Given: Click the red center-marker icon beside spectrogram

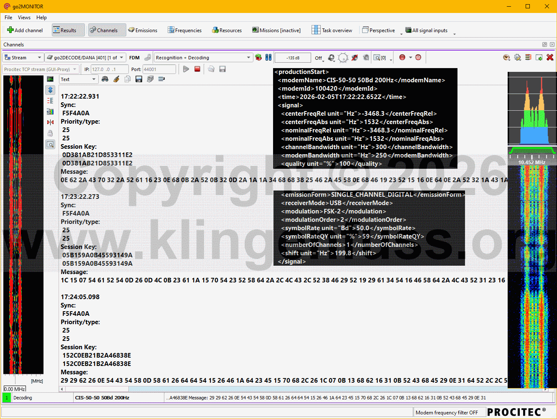Looking at the screenshot, I should pyautogui.click(x=50, y=122).
